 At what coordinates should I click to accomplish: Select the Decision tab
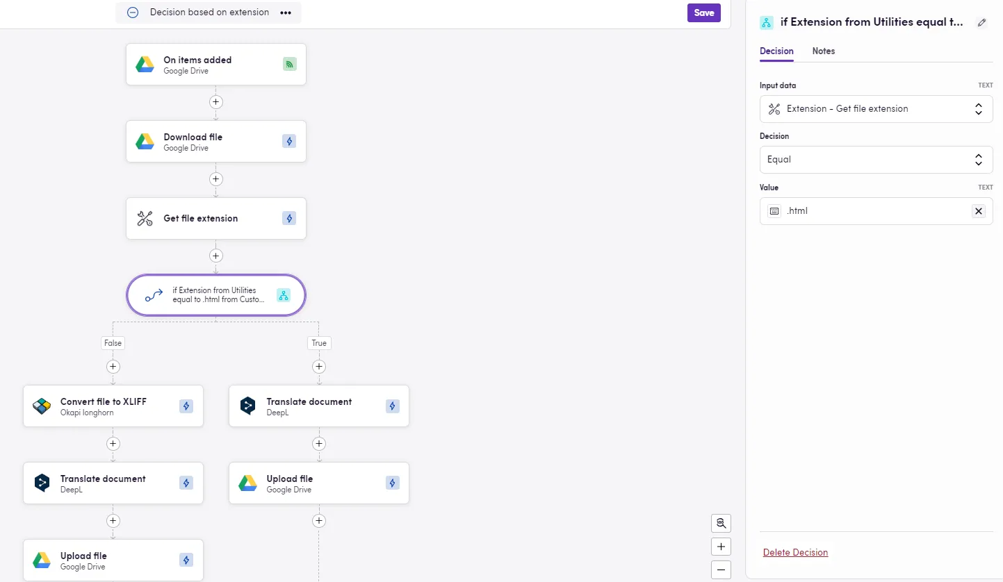[776, 51]
